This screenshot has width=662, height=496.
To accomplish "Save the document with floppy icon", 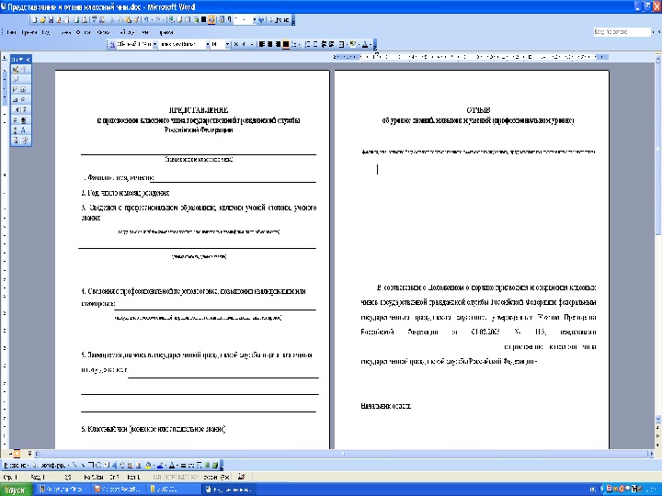I will tap(51, 20).
